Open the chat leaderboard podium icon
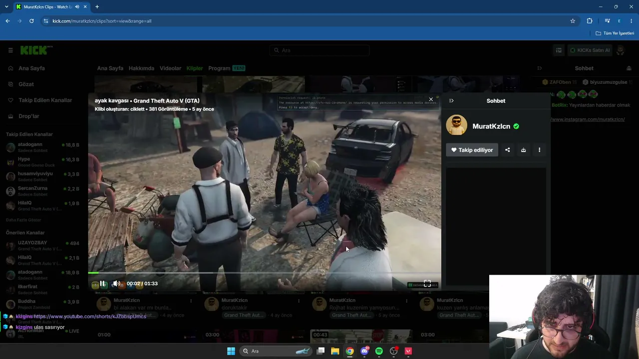639x359 pixels. (x=629, y=68)
